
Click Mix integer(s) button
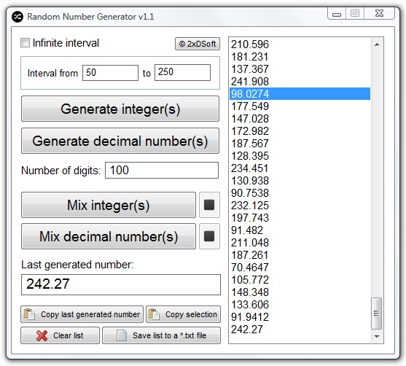click(x=109, y=205)
